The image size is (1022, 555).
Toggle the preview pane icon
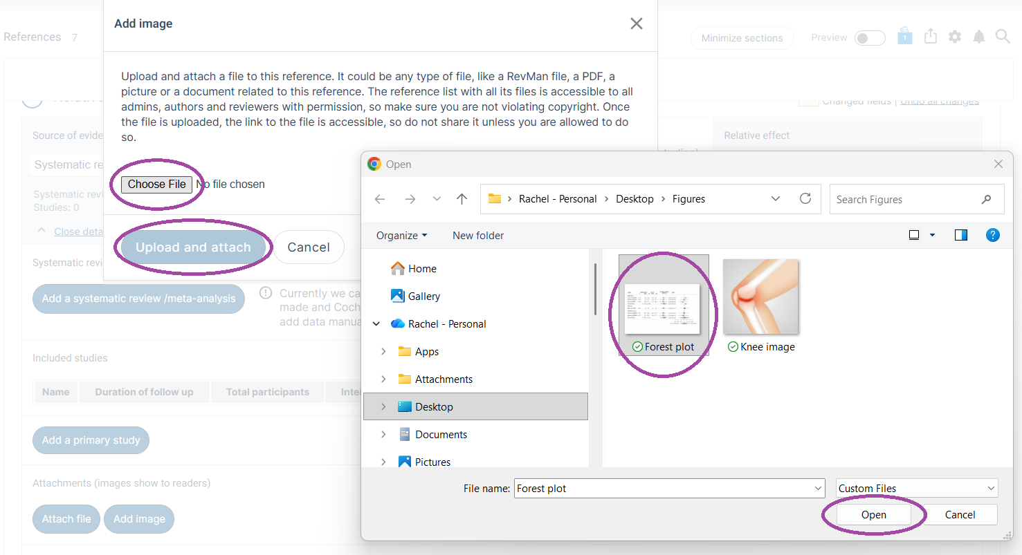960,235
